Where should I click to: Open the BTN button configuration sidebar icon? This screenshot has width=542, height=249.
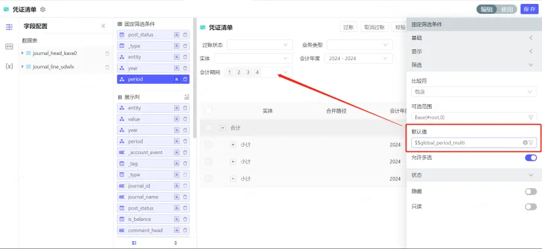[x=9, y=47]
